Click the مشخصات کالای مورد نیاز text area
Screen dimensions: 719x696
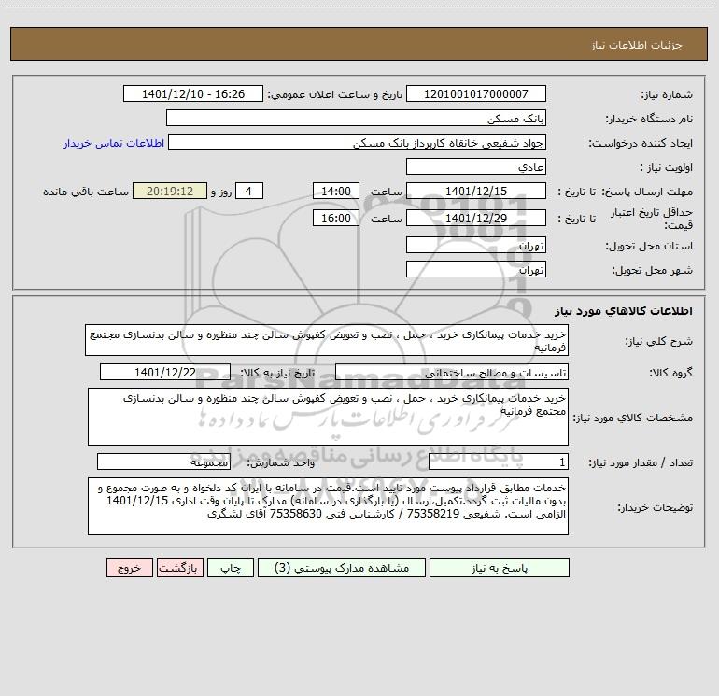click(328, 417)
